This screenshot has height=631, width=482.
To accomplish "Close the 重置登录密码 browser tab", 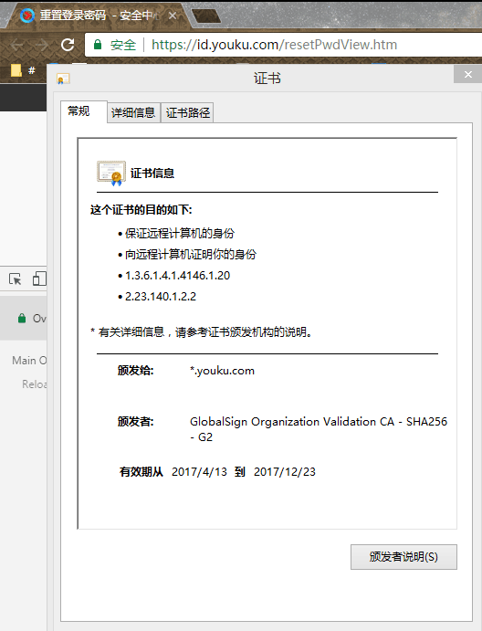I will [x=173, y=16].
